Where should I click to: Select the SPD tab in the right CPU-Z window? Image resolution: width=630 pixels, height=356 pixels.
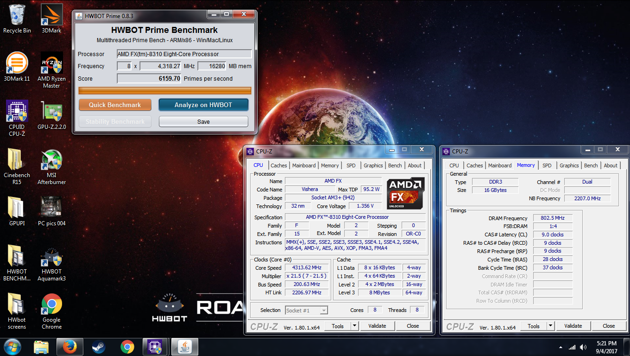(x=547, y=165)
